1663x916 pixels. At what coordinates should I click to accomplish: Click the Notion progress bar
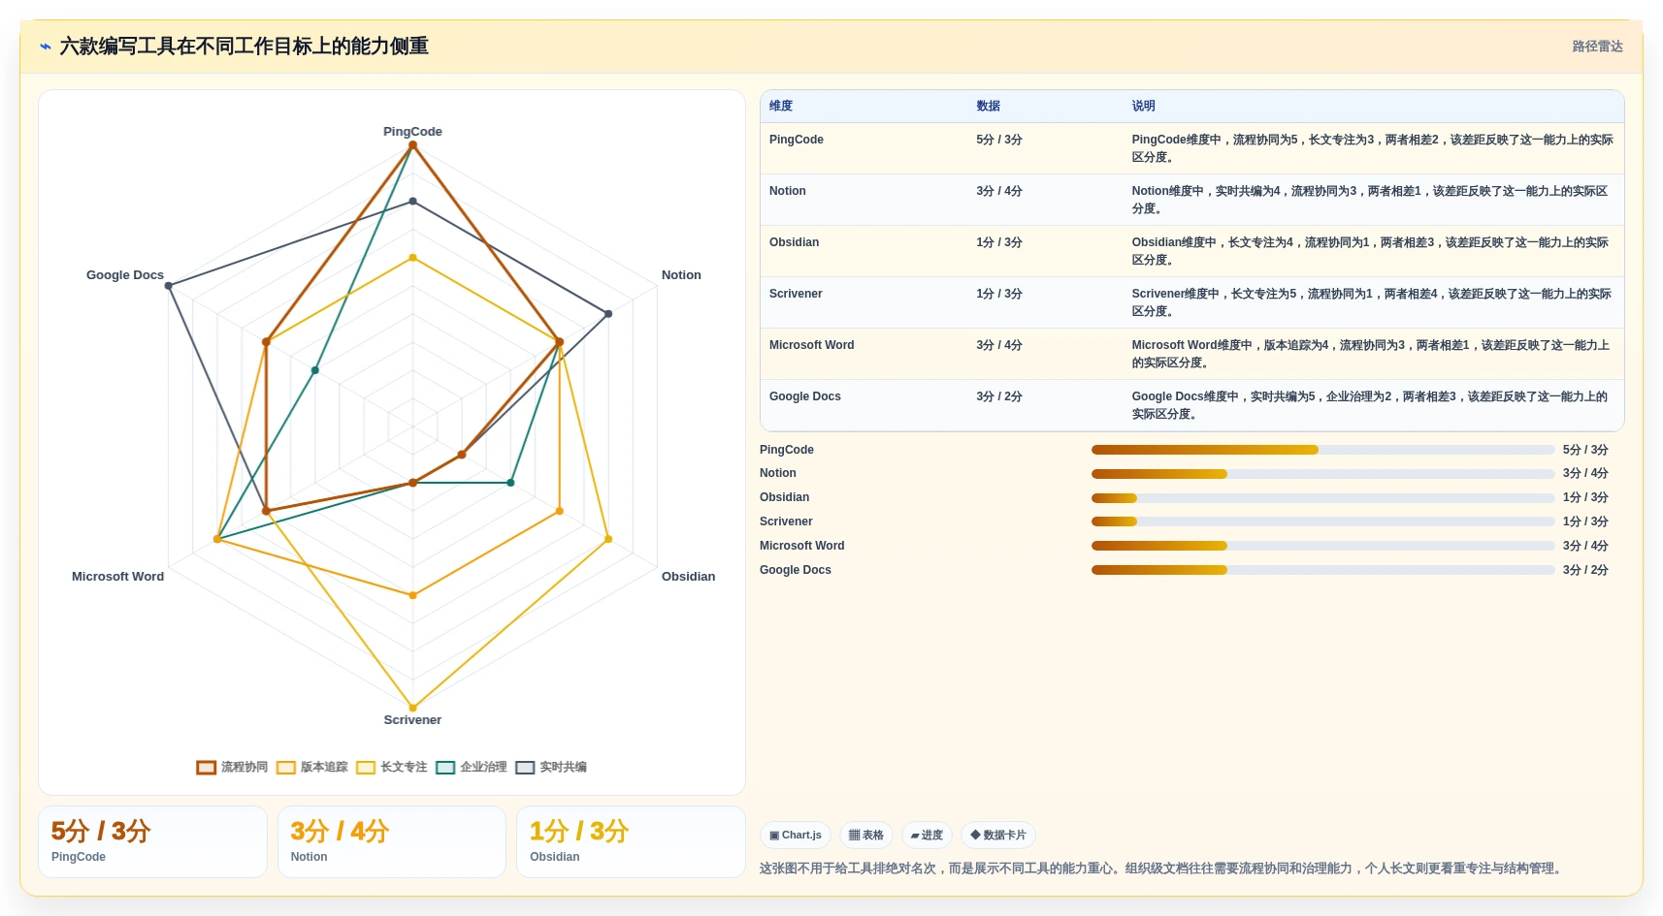[x=1322, y=474]
